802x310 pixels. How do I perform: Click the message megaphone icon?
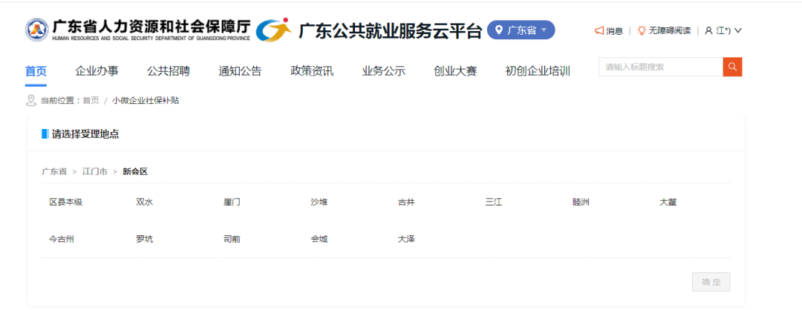[599, 30]
